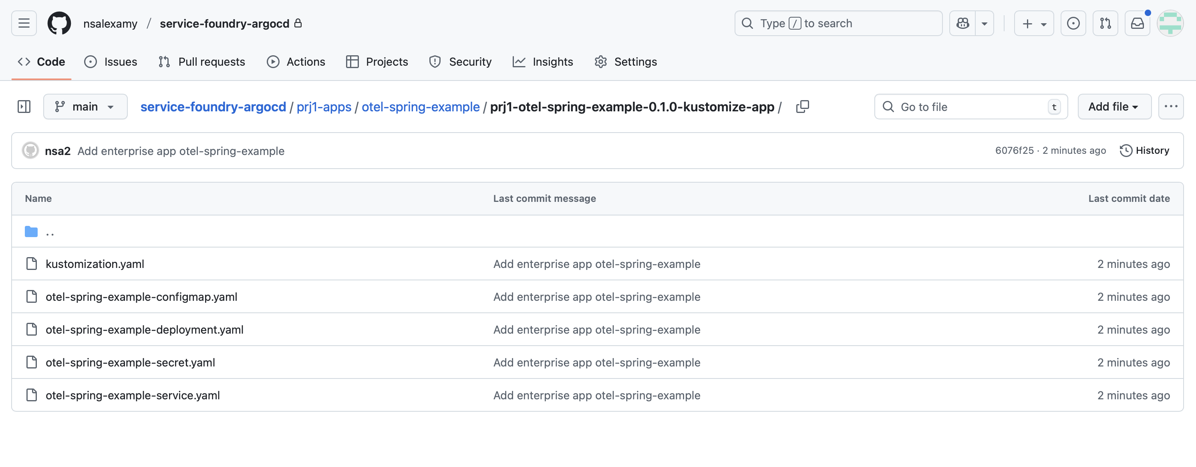
Task: Switch to the Projects tab
Action: click(377, 62)
